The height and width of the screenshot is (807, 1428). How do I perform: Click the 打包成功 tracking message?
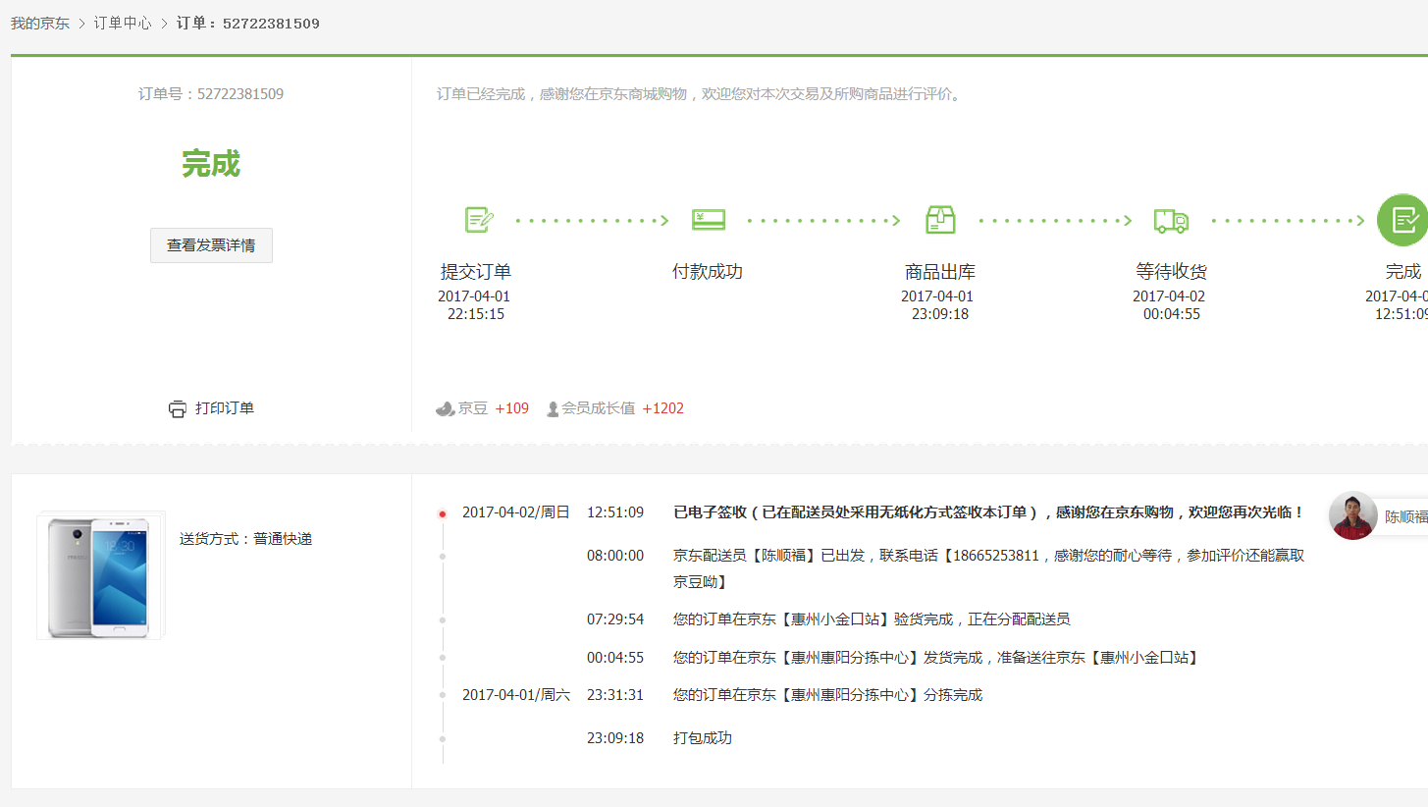pyautogui.click(x=703, y=738)
